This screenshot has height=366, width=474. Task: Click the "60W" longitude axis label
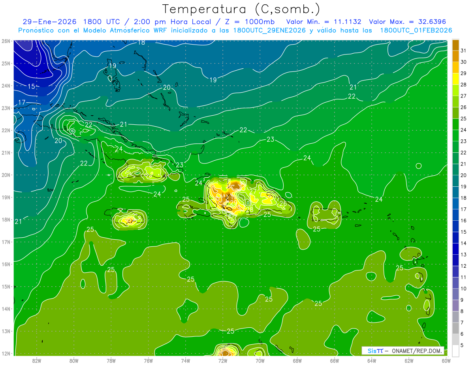click(x=446, y=360)
